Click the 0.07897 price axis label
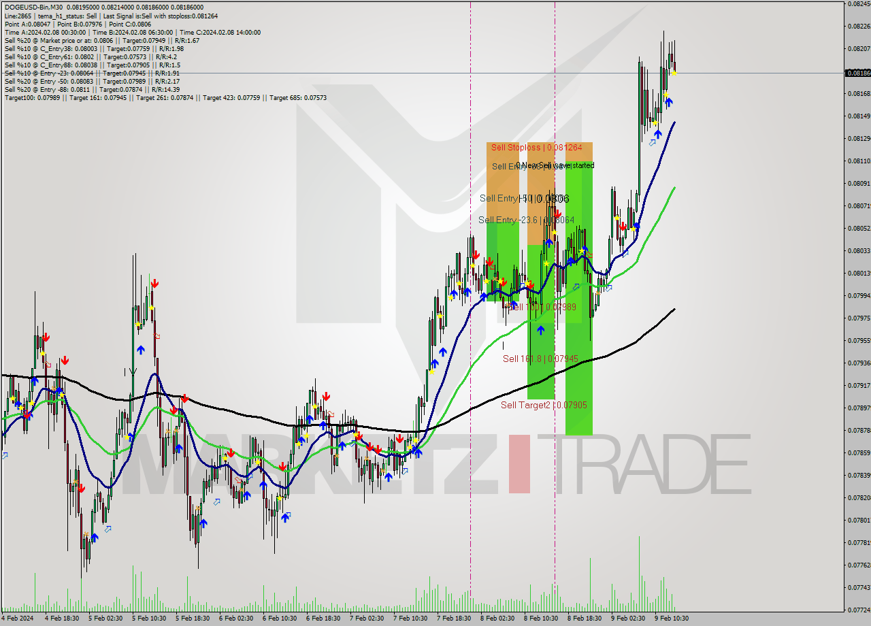871x626 pixels. [858, 408]
